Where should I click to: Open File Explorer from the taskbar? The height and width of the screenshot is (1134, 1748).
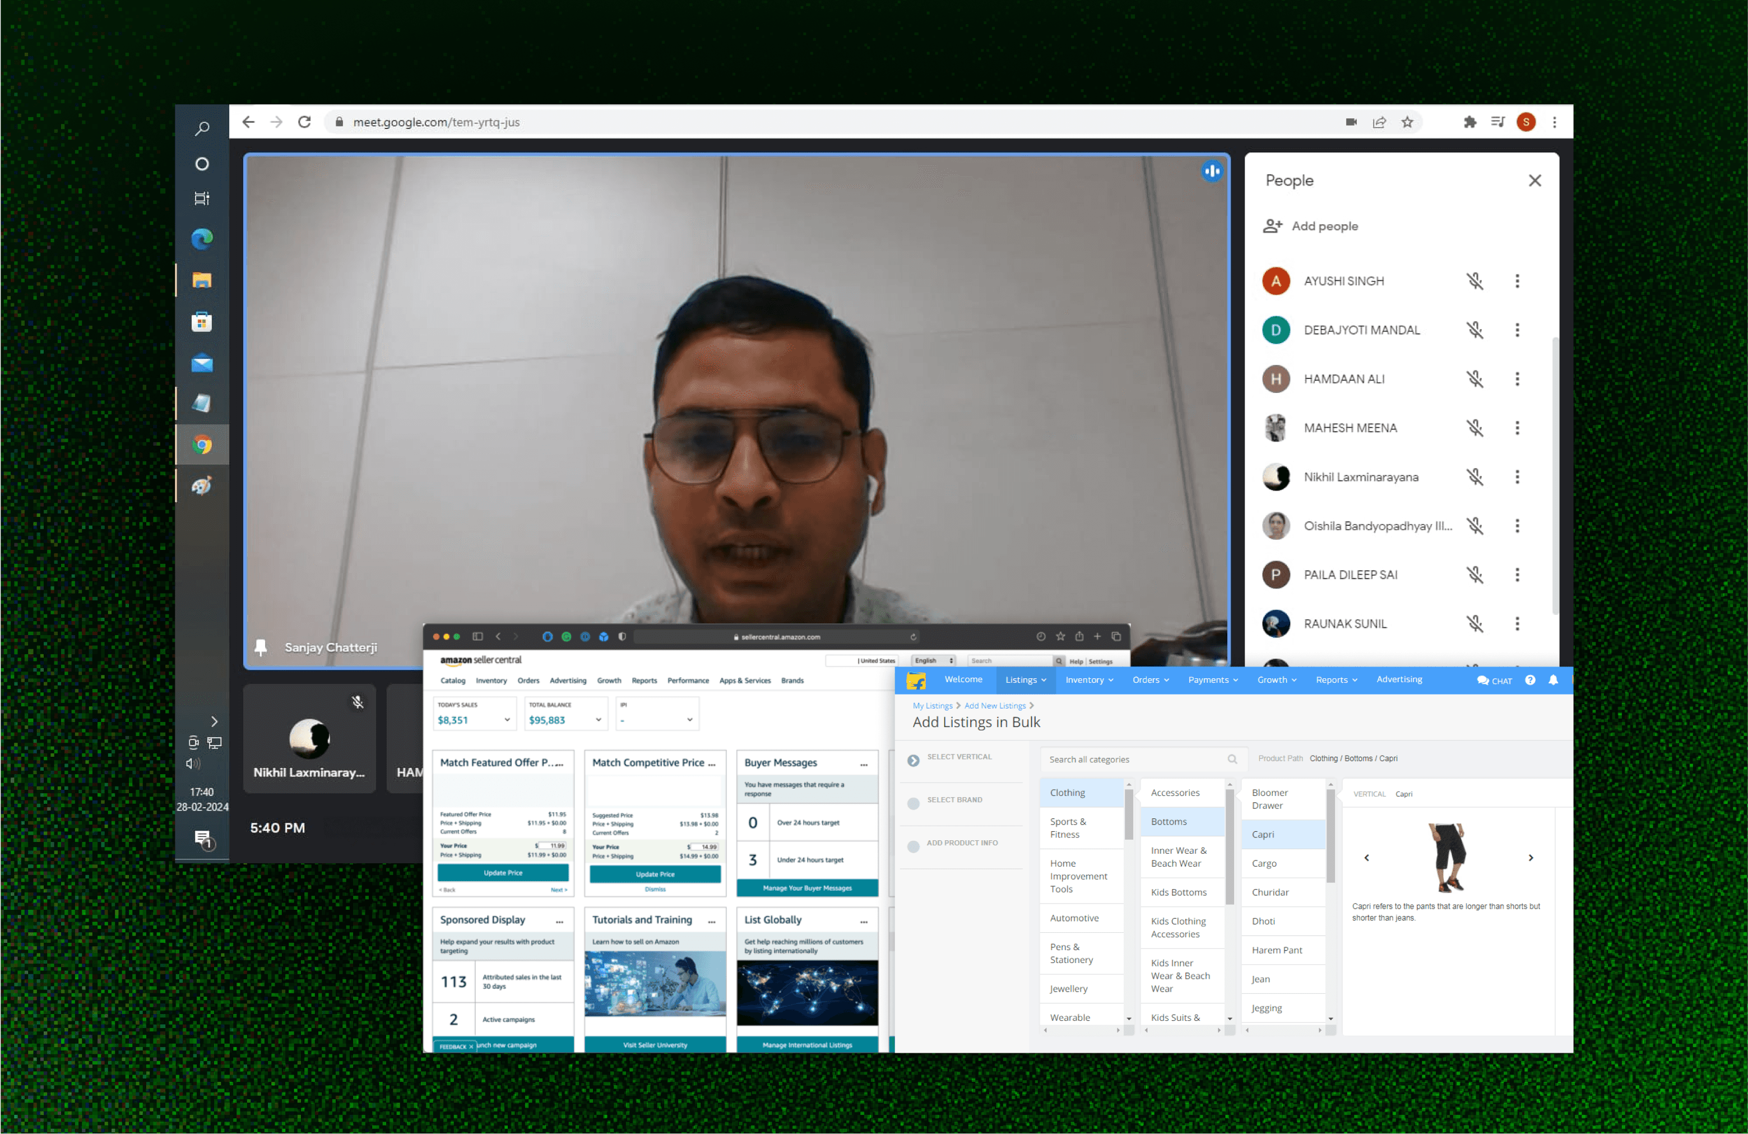(202, 281)
